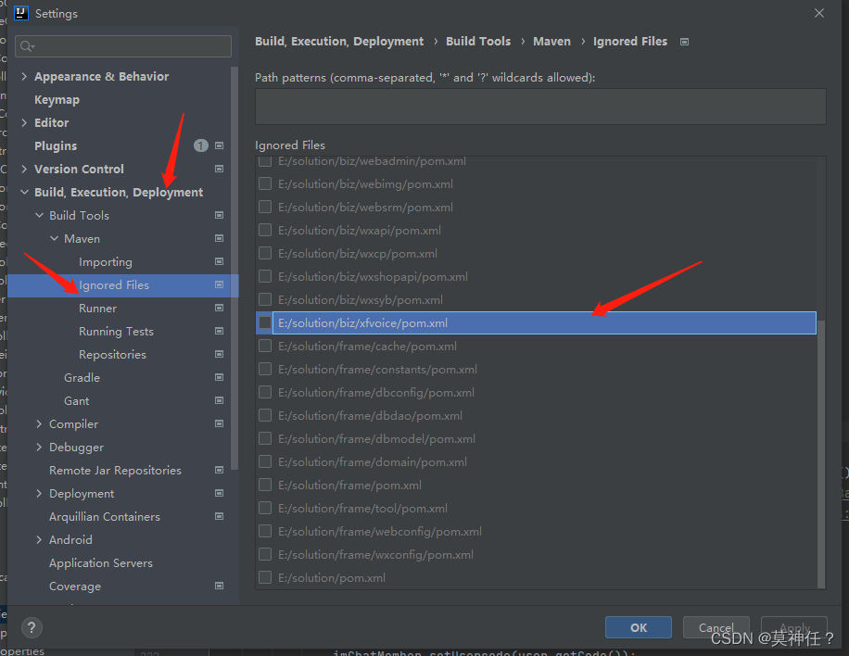Click the Ignored Files list scrollbar thumb
849x656 pixels.
coord(821,454)
